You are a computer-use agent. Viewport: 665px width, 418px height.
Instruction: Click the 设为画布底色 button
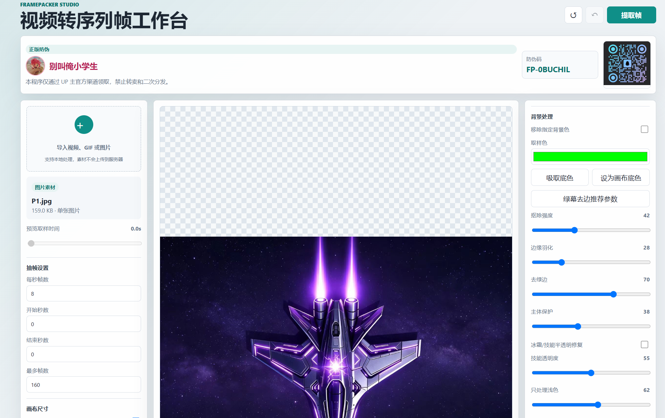point(621,178)
